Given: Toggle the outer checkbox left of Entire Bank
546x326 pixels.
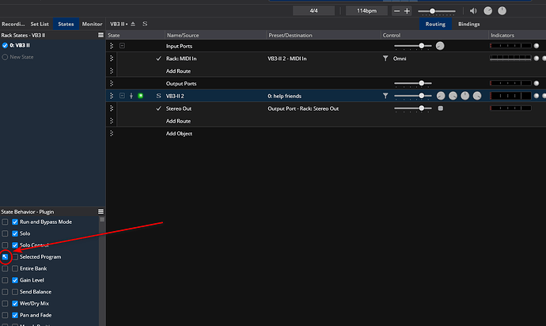Looking at the screenshot, I should coord(5,268).
